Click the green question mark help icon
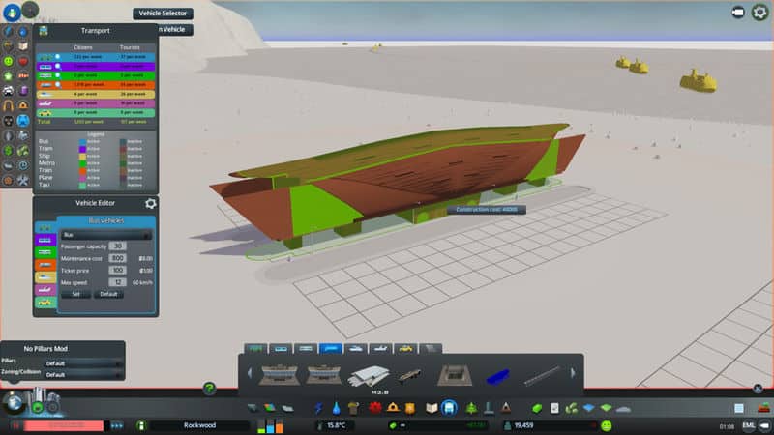The height and width of the screenshot is (435, 774). pyautogui.click(x=209, y=389)
